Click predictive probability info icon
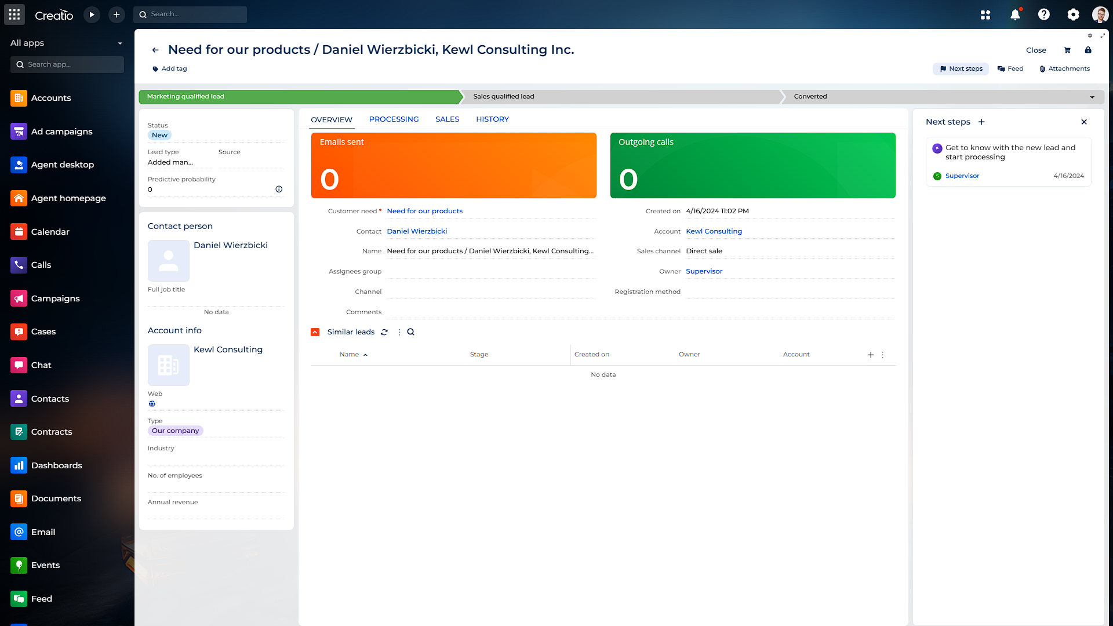Screen dimensions: 1113x626 point(279,190)
